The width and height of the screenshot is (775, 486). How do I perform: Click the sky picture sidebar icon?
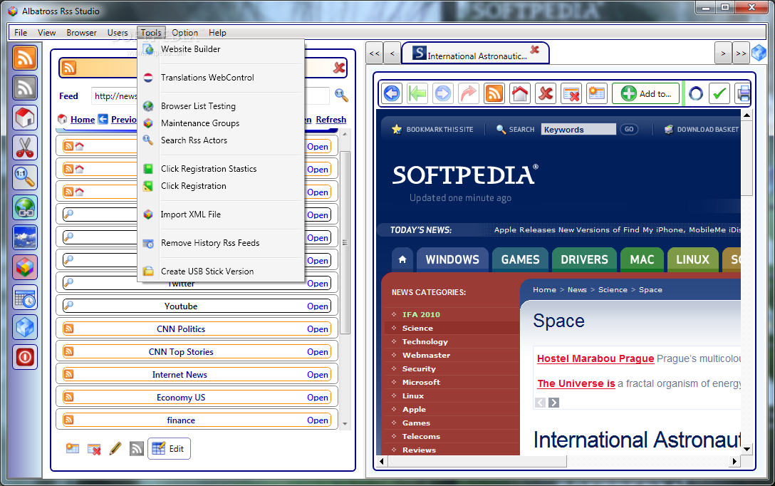[x=25, y=238]
